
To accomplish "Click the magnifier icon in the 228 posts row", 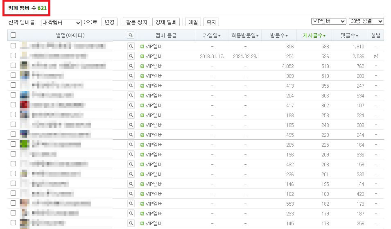I will tap(131, 135).
